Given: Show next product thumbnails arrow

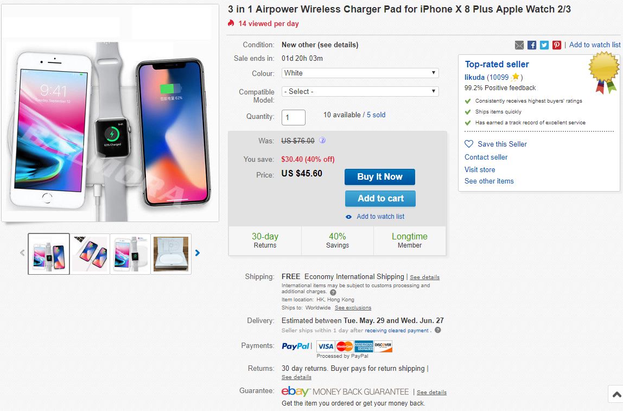Looking at the screenshot, I should (198, 253).
